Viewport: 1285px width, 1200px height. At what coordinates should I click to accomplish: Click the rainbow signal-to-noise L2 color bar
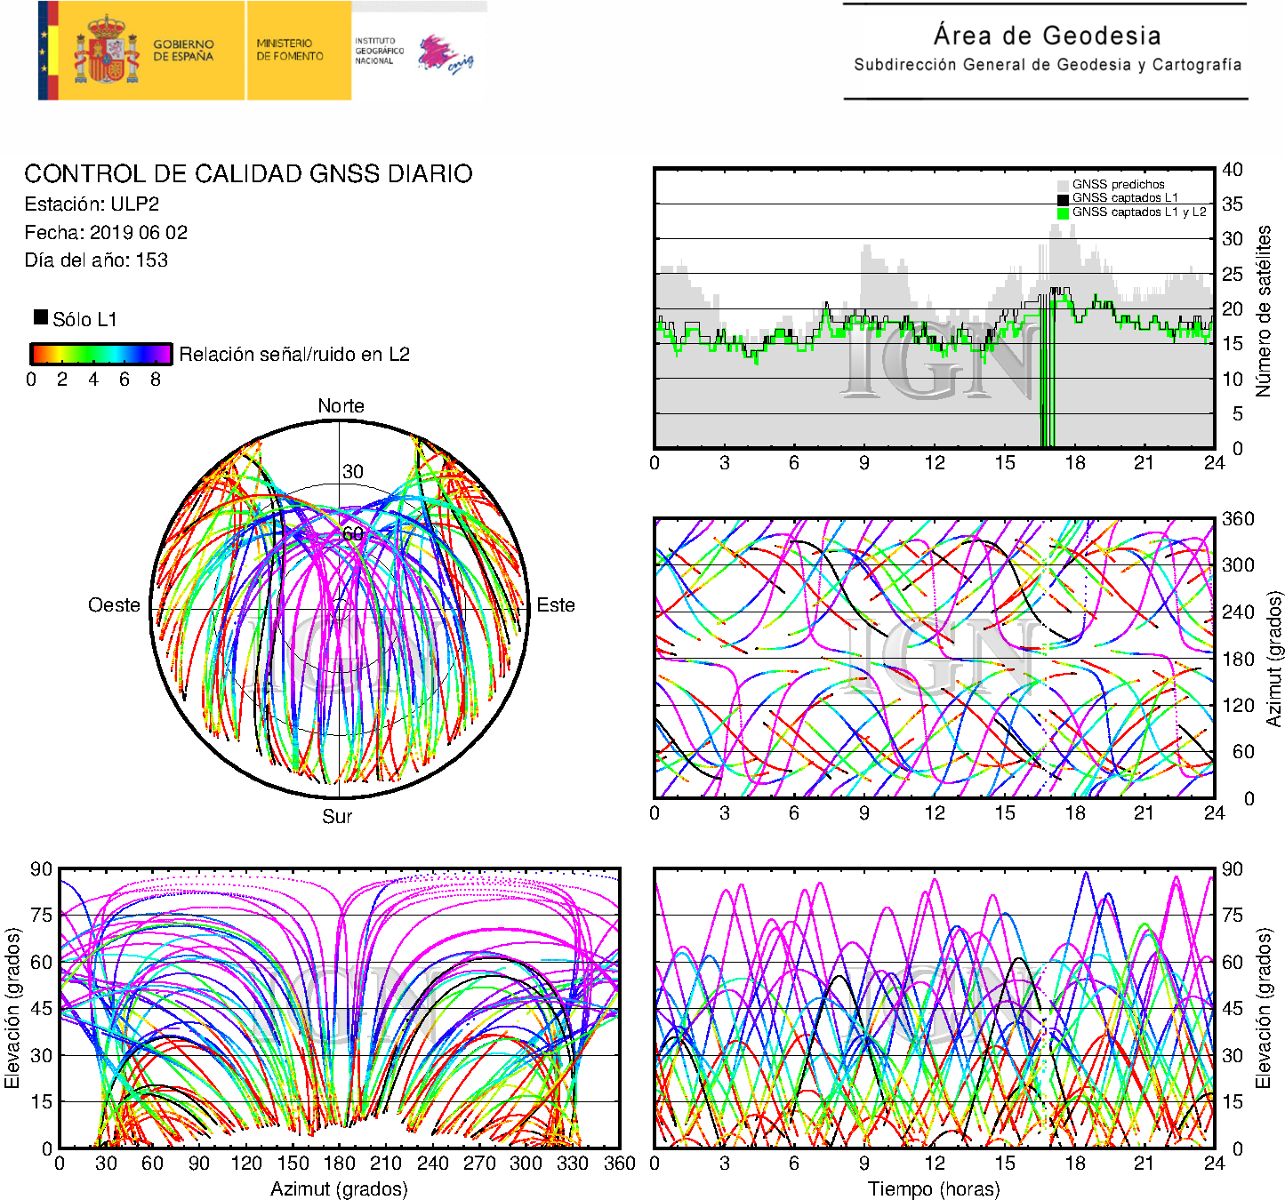[x=100, y=354]
